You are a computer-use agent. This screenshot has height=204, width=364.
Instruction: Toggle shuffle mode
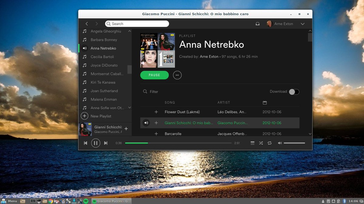[261, 143]
